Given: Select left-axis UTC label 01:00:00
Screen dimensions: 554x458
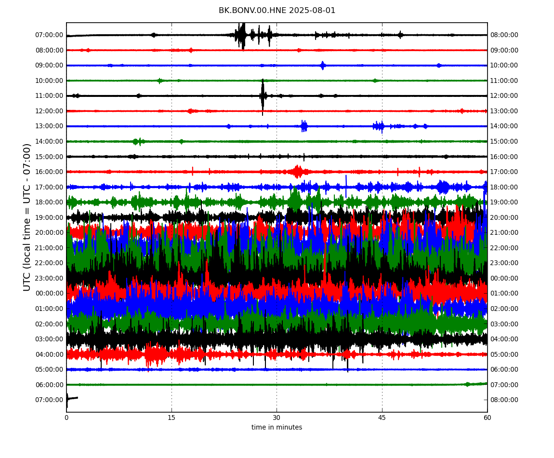Looking at the screenshot, I should [x=50, y=309].
